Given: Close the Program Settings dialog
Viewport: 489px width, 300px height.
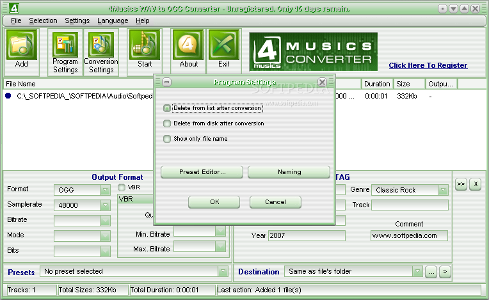Looking at the screenshot, I should tap(322, 83).
